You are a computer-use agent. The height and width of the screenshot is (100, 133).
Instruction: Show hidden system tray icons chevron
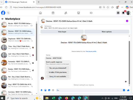coord(102,98)
